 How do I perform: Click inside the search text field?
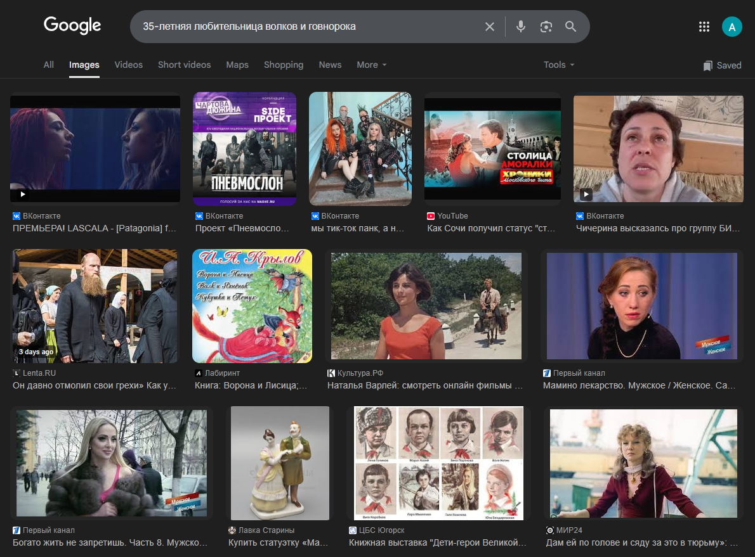pyautogui.click(x=305, y=27)
